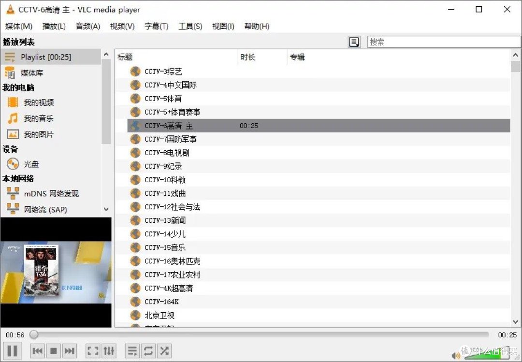Pause playback using the pause icon
522x362 pixels.
pos(12,351)
